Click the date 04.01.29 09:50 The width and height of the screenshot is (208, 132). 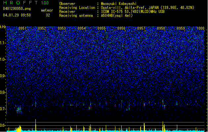pyautogui.click(x=17, y=15)
